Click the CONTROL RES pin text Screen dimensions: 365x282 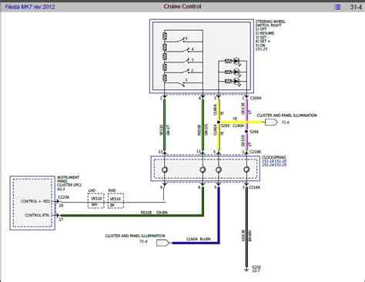pos(35,201)
